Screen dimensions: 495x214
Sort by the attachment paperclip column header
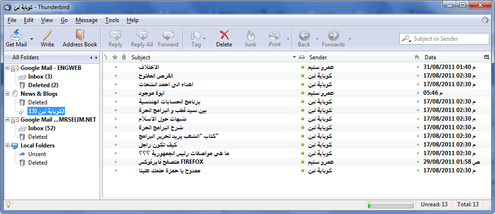(x=124, y=57)
